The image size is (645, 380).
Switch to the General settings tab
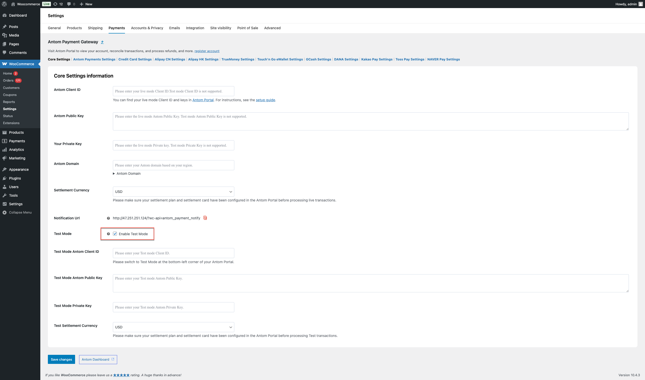tap(54, 28)
